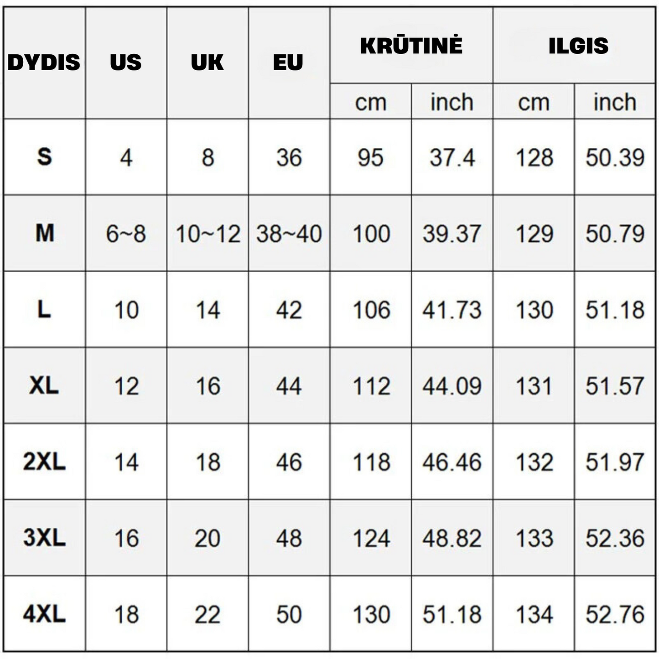Select the XL size row label
Viewport: 659px width, 659px height.
(x=44, y=386)
